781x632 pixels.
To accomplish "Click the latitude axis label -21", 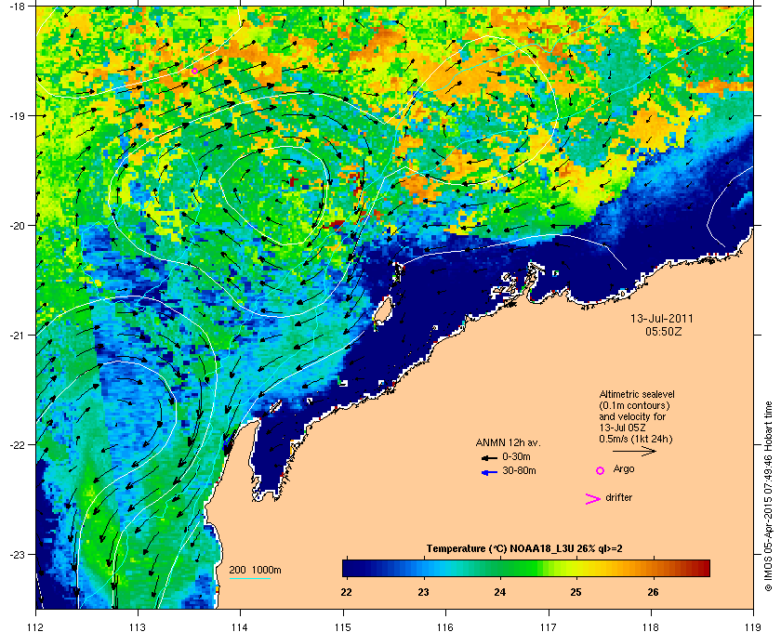I will point(17,335).
